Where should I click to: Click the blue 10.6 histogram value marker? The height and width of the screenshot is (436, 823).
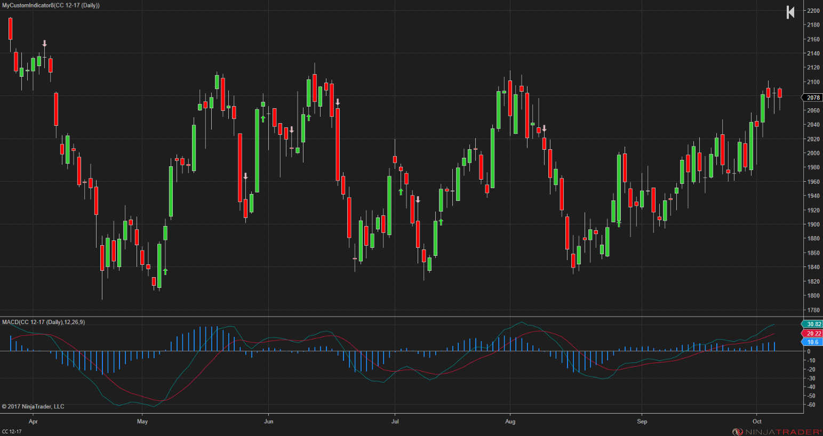[812, 342]
